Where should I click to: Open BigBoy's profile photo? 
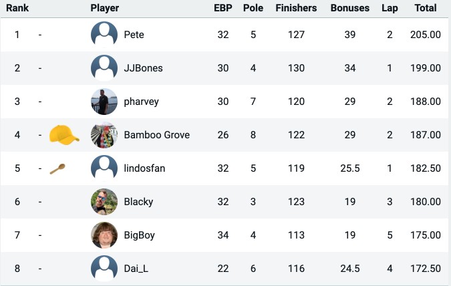(104, 235)
